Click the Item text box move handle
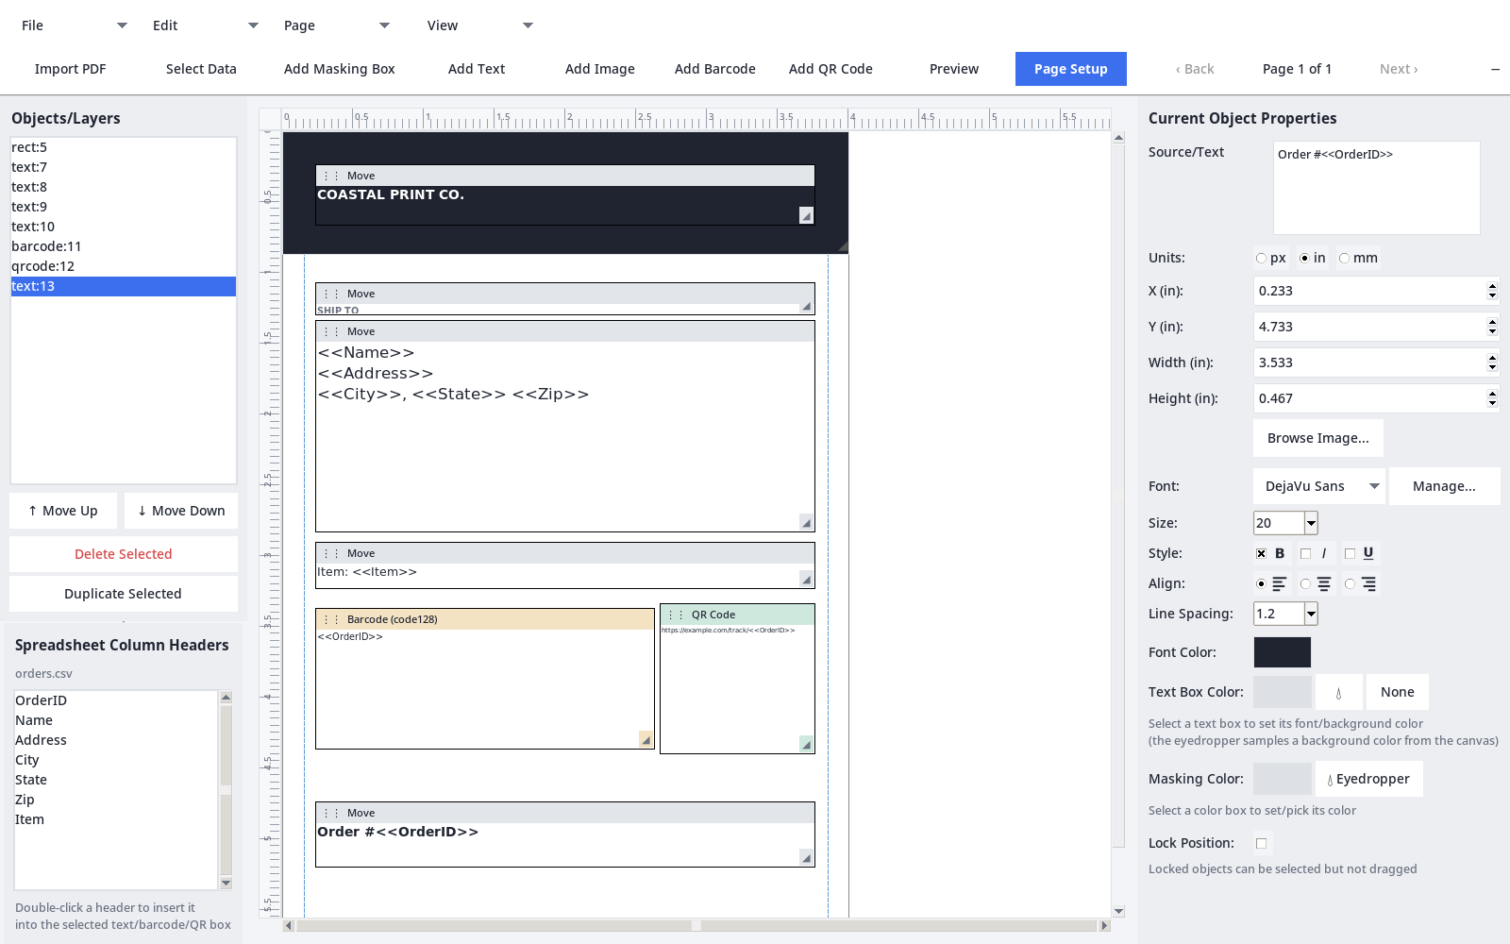Screen dimensions: 1510x944 click(564, 553)
